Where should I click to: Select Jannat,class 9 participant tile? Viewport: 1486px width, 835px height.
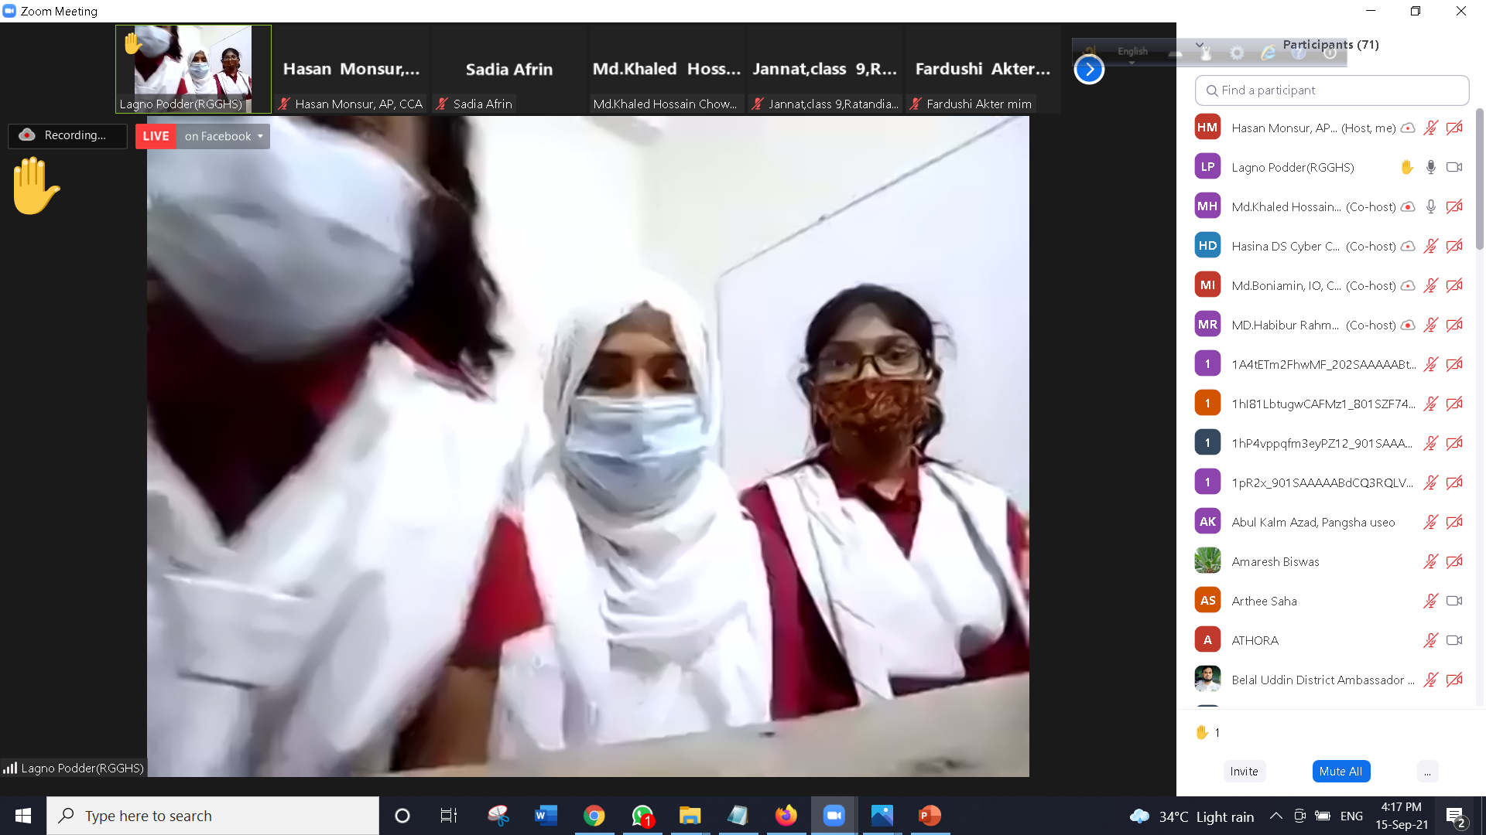[825, 69]
